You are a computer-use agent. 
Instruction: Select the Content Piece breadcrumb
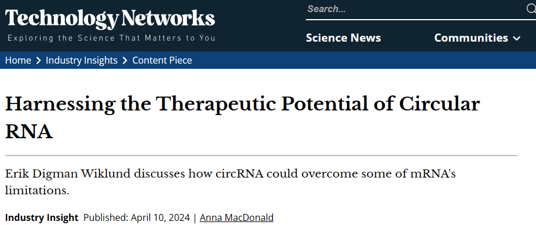(162, 60)
